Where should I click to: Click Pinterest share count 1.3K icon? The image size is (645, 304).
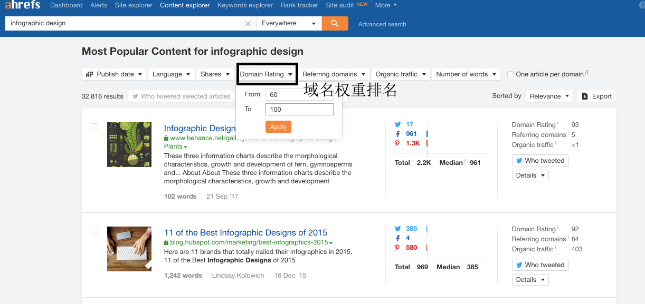pyautogui.click(x=398, y=143)
